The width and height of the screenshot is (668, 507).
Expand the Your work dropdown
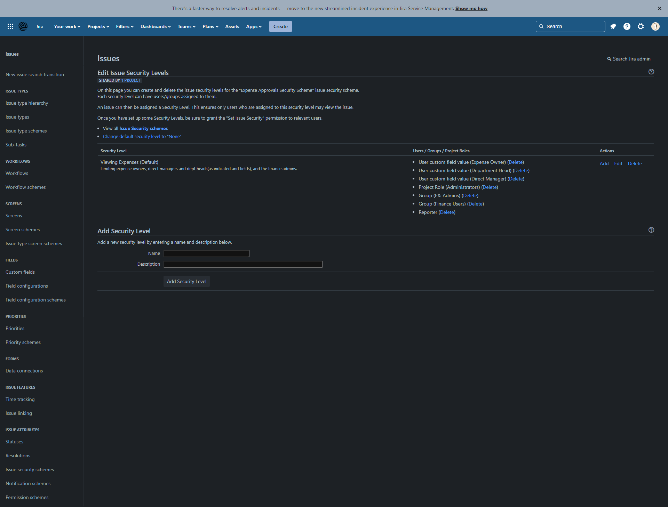pyautogui.click(x=67, y=26)
